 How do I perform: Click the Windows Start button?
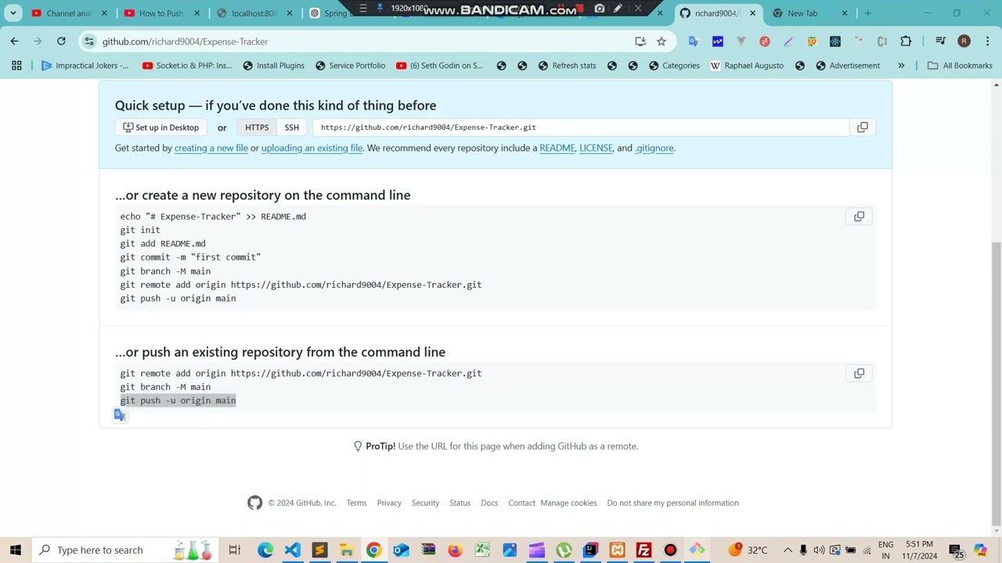pyautogui.click(x=16, y=550)
